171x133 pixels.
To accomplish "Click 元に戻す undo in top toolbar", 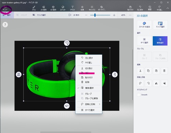I will tap(140, 8).
